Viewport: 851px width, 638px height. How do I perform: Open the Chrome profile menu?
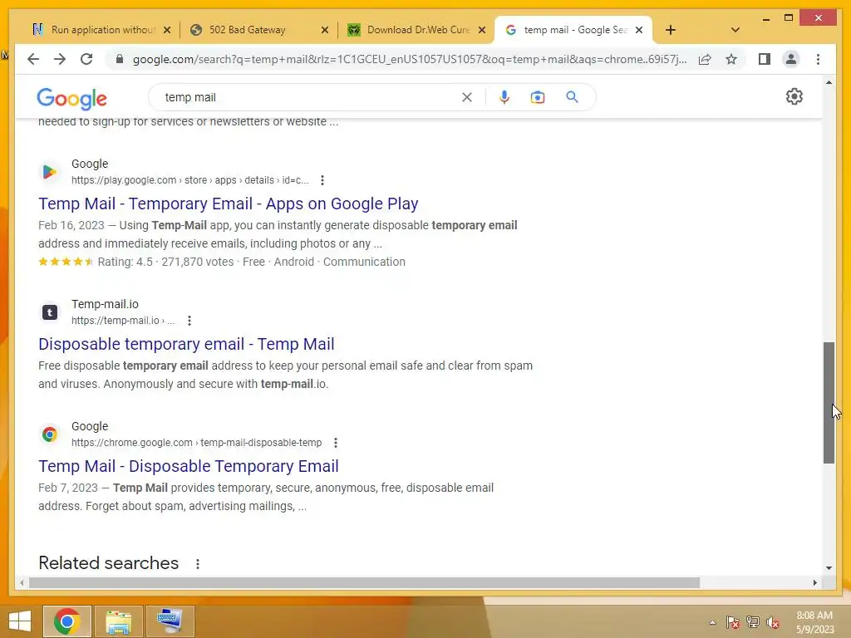(791, 59)
